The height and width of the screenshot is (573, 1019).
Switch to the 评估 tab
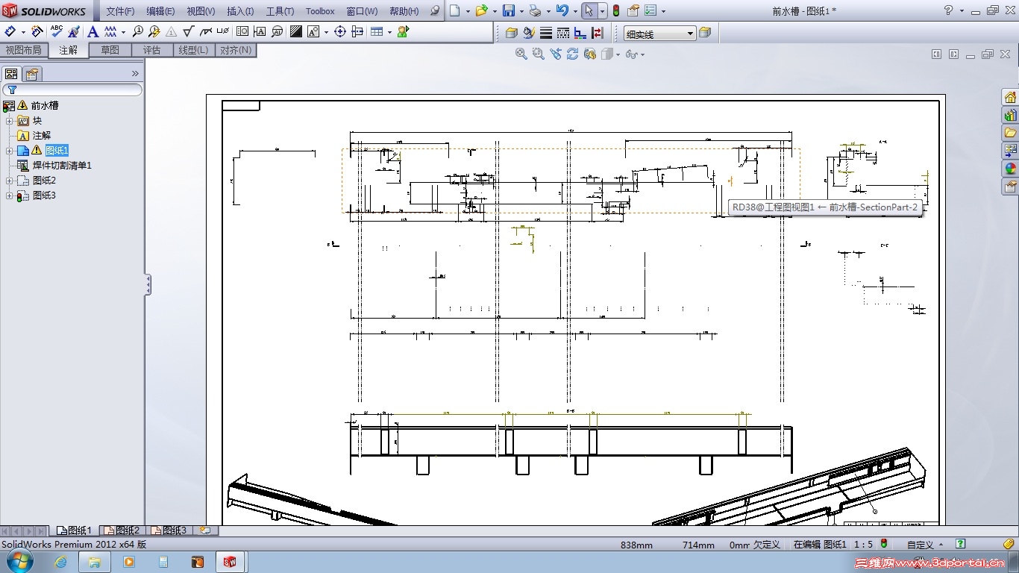[151, 50]
